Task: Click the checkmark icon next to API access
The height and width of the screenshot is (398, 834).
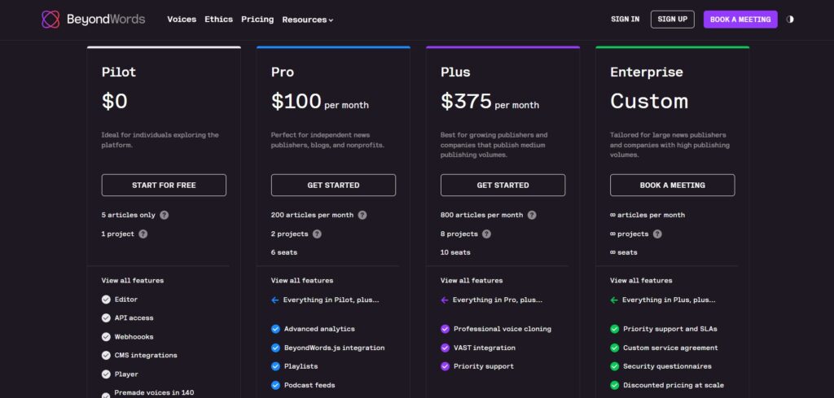Action: (x=106, y=318)
